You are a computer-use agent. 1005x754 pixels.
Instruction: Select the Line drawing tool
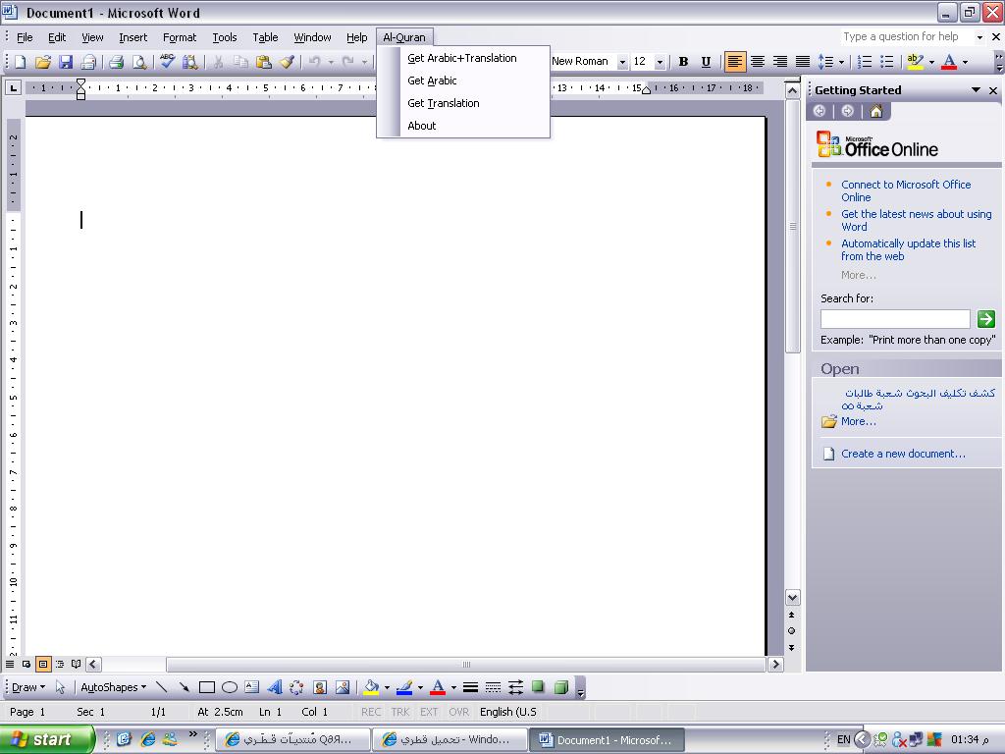[x=162, y=687]
